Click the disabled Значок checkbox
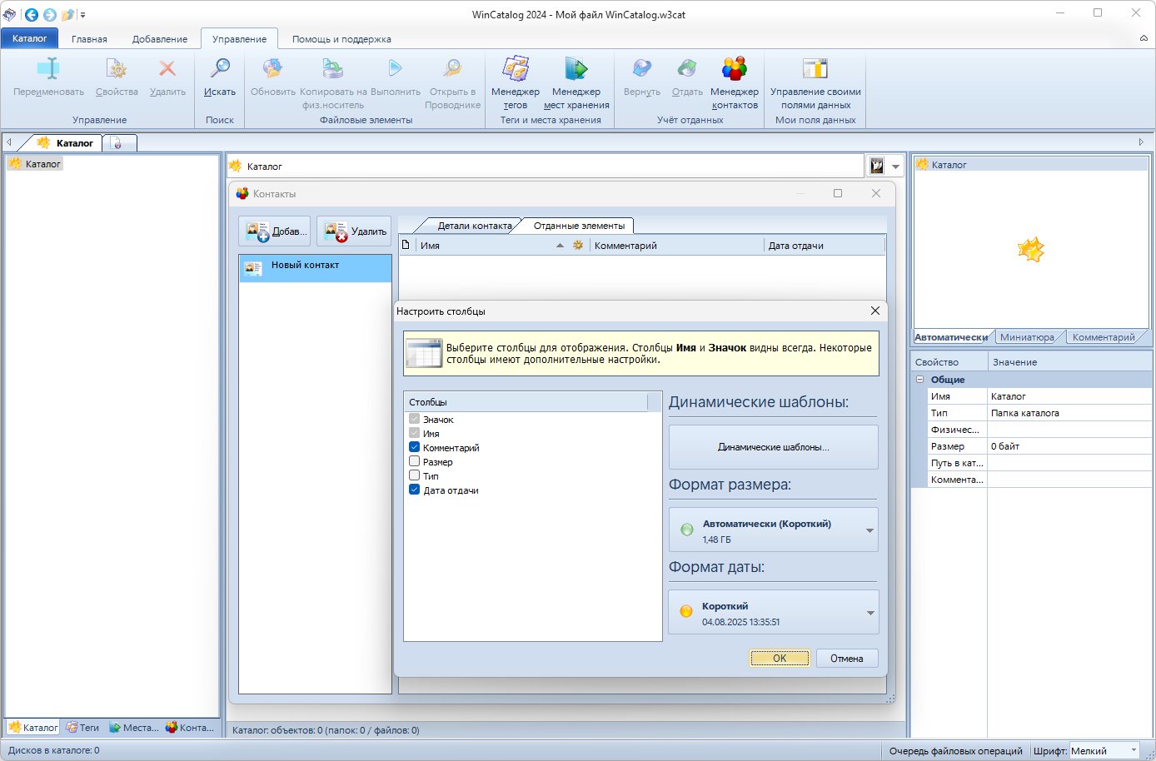Viewport: 1156px width, 761px height. coord(414,419)
